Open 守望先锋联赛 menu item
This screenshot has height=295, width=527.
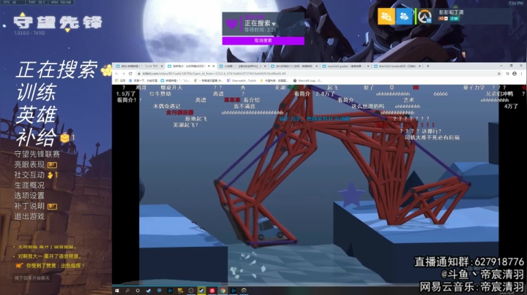tap(37, 154)
